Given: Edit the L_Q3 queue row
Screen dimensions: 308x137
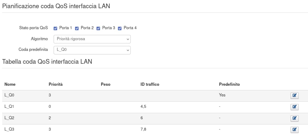Looking at the screenshot, I should [x=294, y=130].
